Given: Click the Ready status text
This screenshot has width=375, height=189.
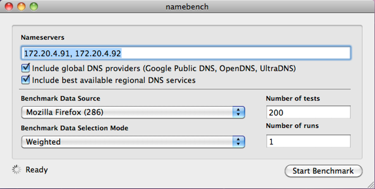Looking at the screenshot, I should 37,170.
